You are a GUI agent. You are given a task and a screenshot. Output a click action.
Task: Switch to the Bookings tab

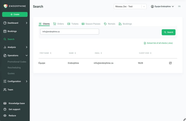[x=125, y=24]
